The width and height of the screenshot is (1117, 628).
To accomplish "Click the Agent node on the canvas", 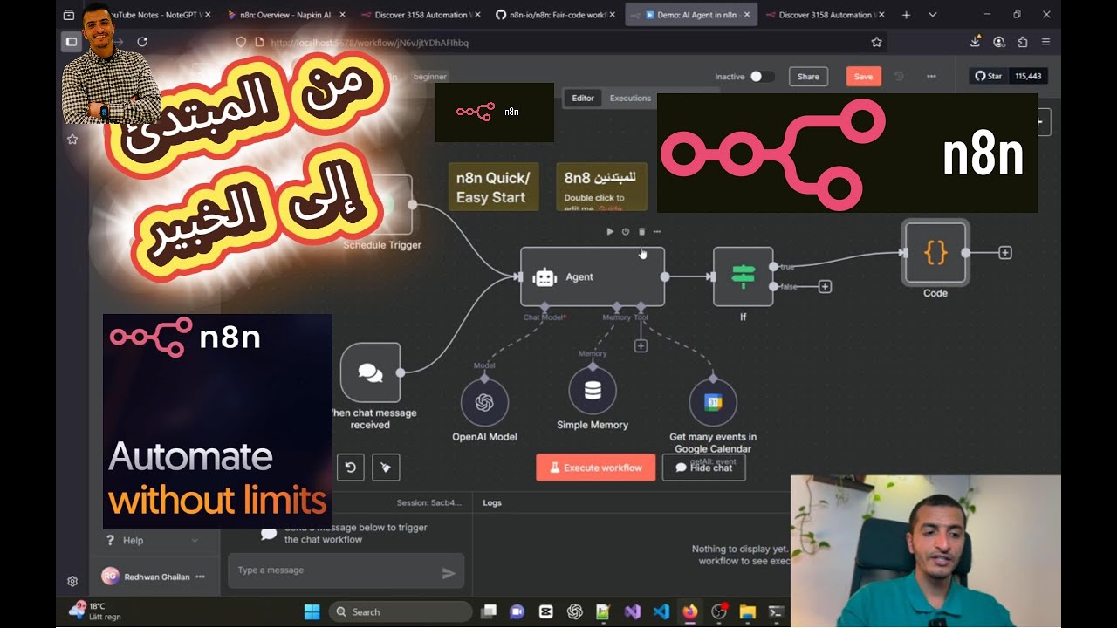I will point(593,276).
